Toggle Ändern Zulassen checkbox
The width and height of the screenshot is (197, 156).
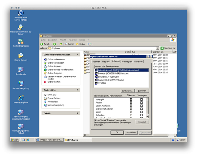(x=131, y=103)
